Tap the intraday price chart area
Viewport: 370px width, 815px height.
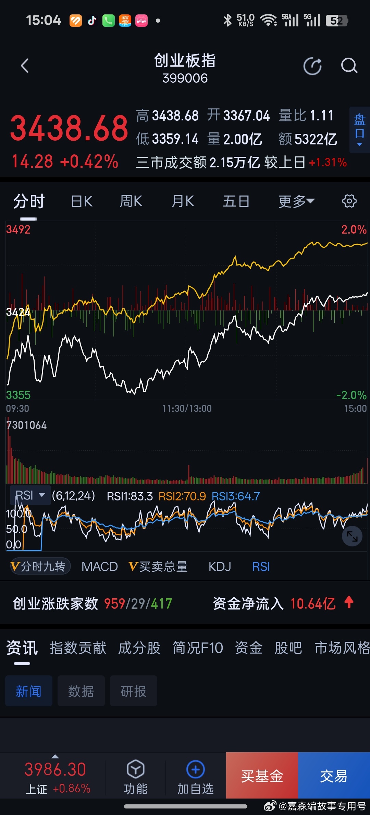coord(187,310)
